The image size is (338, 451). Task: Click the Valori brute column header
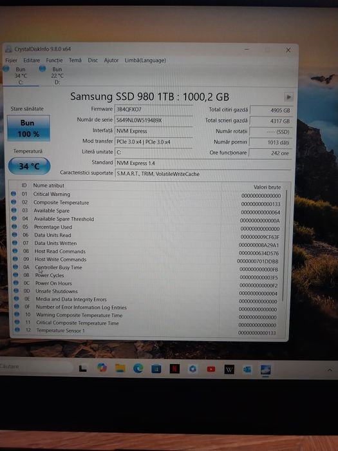click(267, 187)
